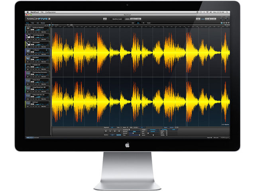Click the Perf view button in header
255x191 pixels.
[x=138, y=19]
